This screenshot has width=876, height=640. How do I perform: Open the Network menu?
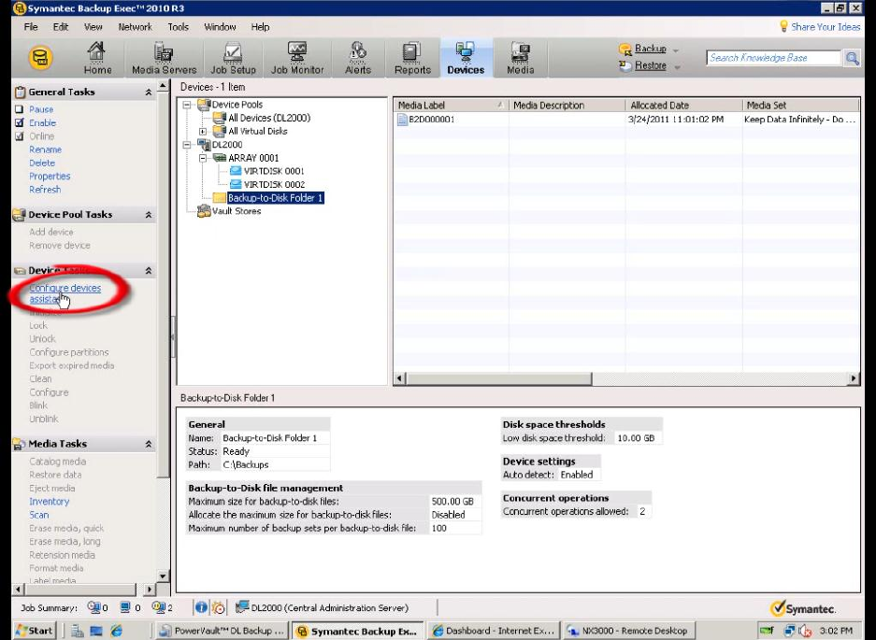tap(135, 27)
